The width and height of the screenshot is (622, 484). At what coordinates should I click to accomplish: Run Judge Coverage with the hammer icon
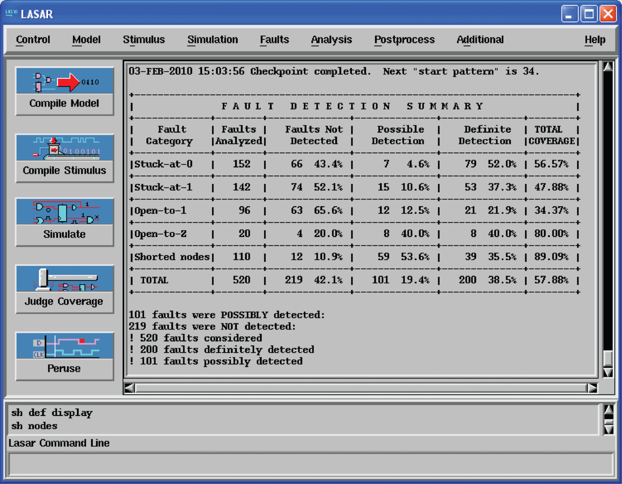coord(65,279)
